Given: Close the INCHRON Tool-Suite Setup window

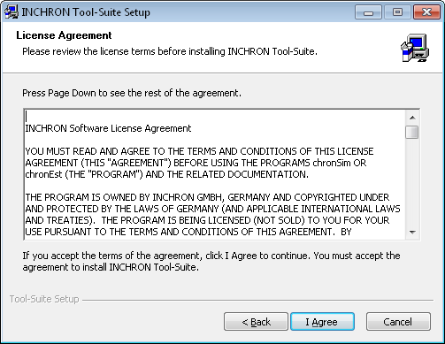Looking at the screenshot, I should (426, 12).
